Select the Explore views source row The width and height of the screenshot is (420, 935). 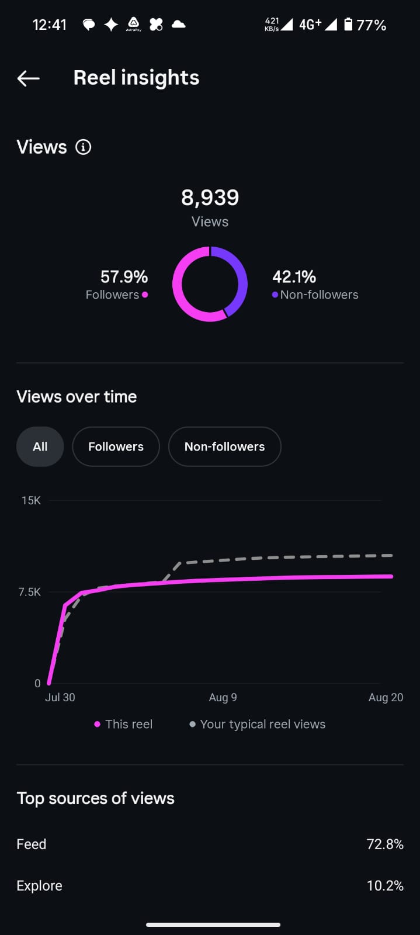point(210,885)
